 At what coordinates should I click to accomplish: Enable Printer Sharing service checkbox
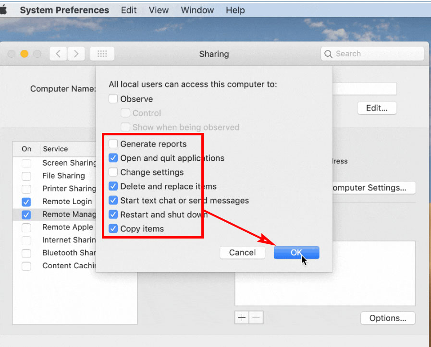26,189
